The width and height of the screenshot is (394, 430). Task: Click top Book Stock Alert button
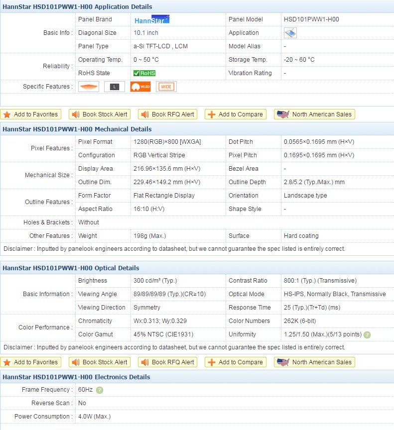click(100, 114)
